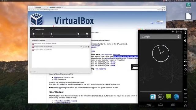Screen dimensions: 196x110
Task: Open settings wrench for Google Nexus 5 row
Action: pos(81,47)
